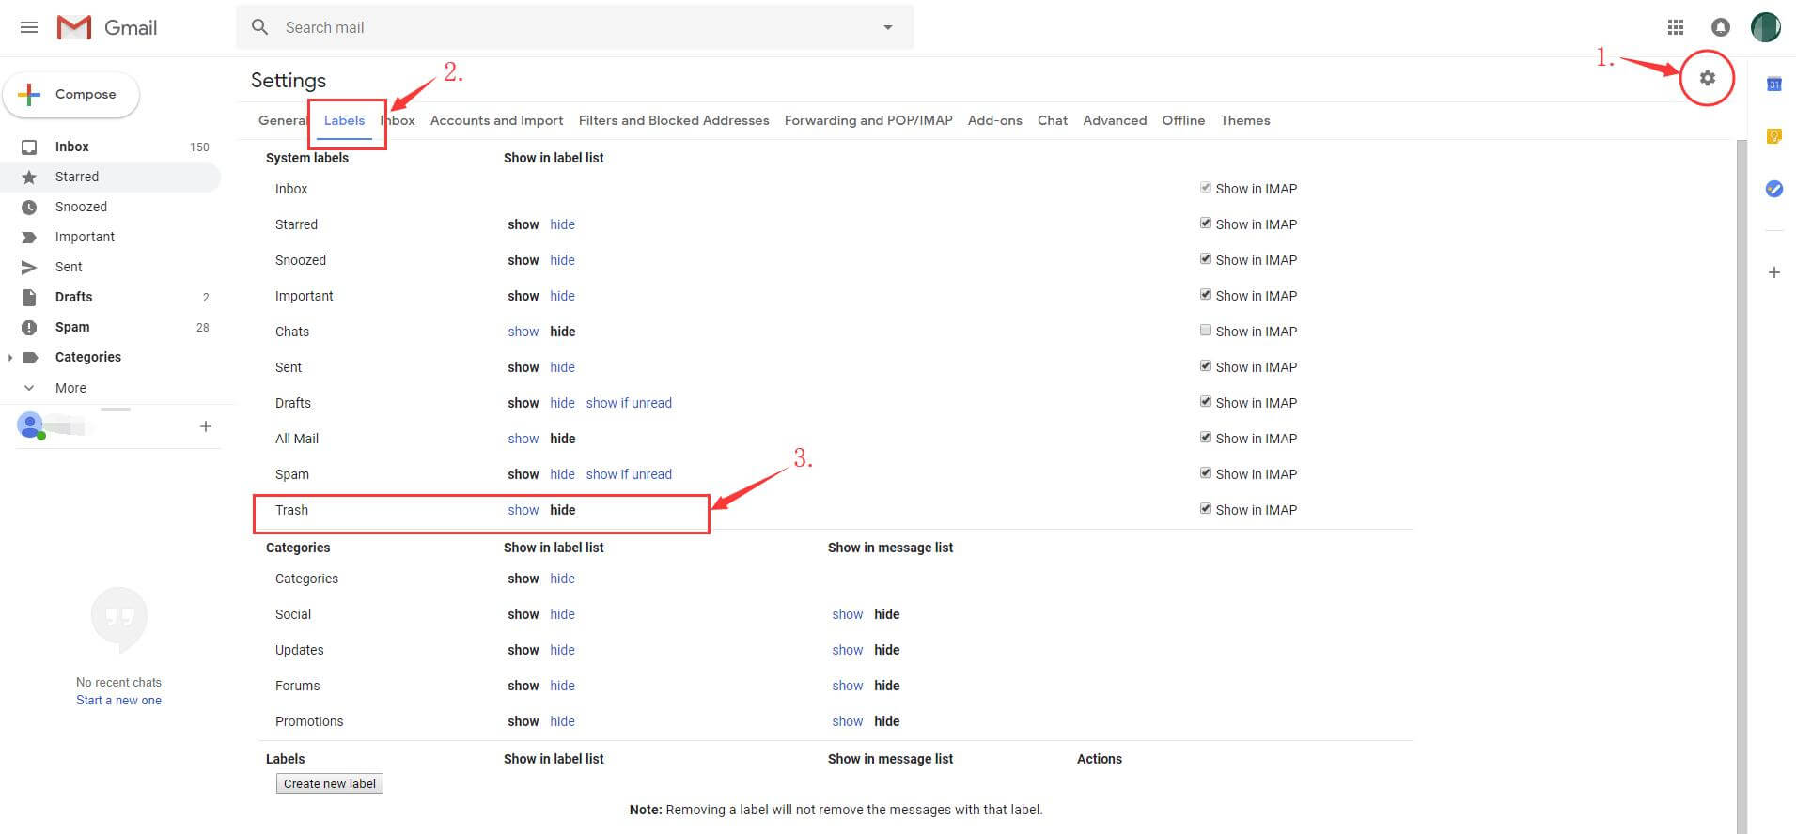Click the Drafts document icon
Viewport: 1796px width, 834px height.
29,297
